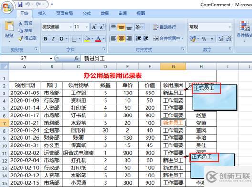Expand the 合并后居中 dropdown arrow
The height and width of the screenshot is (187, 252).
coord(183,38)
